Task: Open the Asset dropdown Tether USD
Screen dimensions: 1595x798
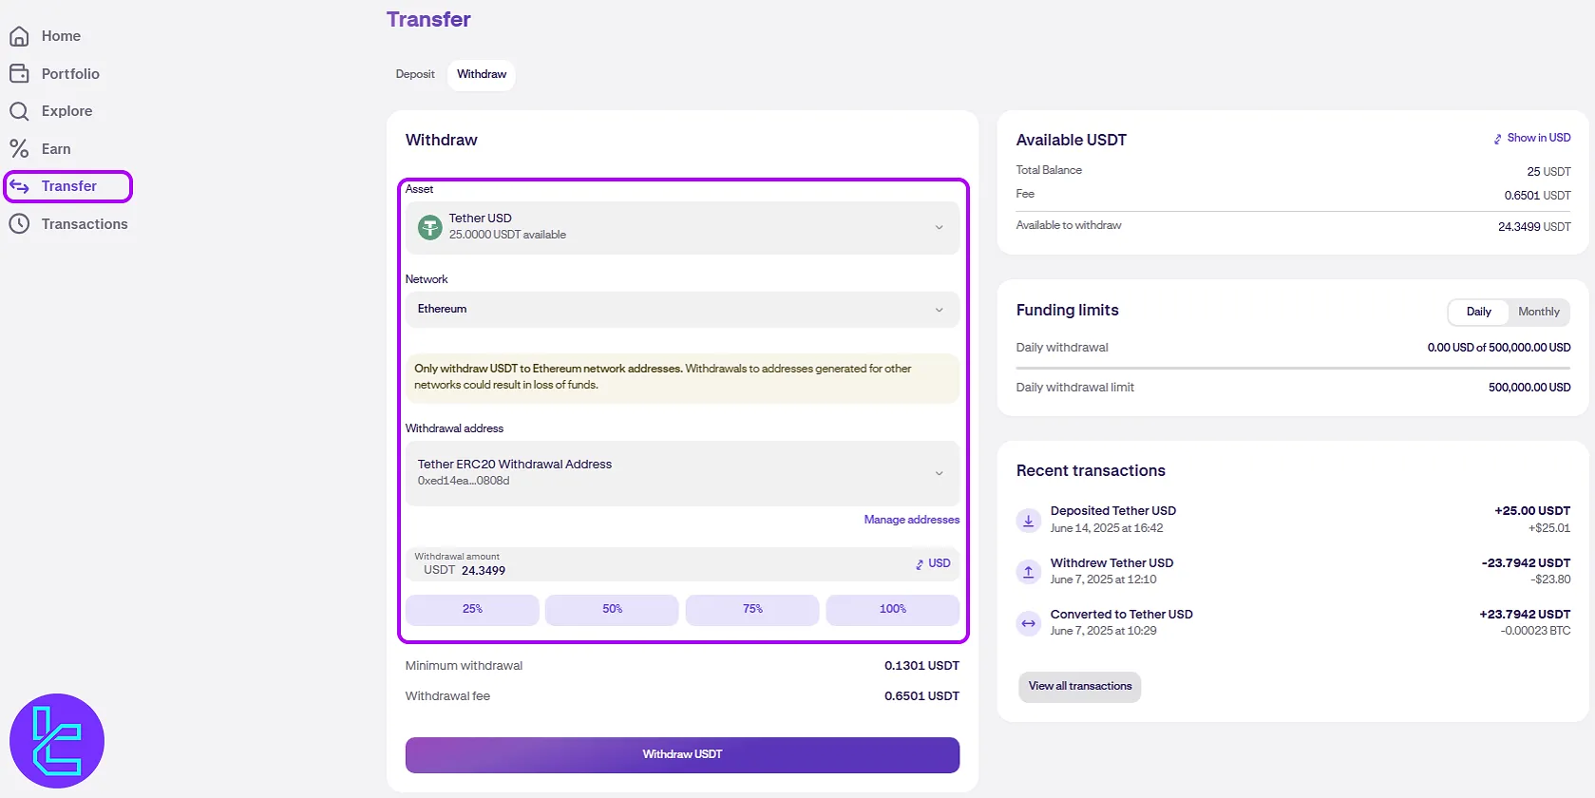Action: (x=682, y=227)
